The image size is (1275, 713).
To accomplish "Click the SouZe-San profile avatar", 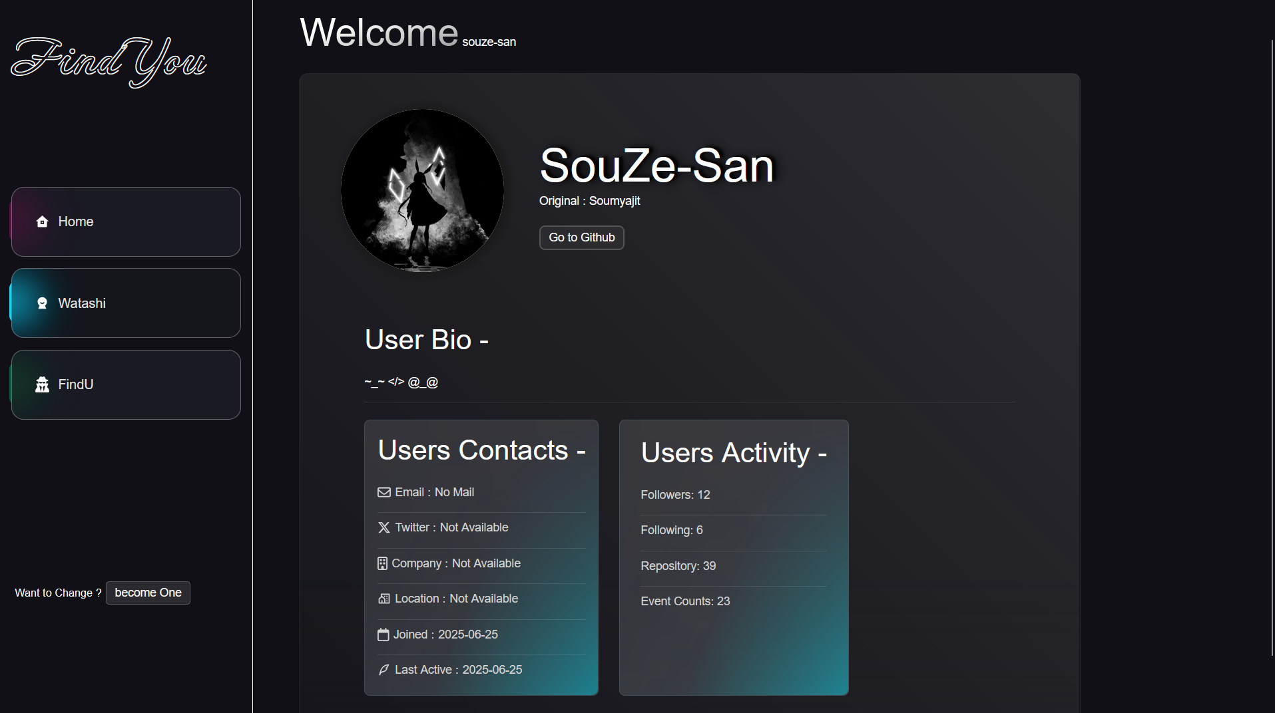I will pyautogui.click(x=422, y=190).
